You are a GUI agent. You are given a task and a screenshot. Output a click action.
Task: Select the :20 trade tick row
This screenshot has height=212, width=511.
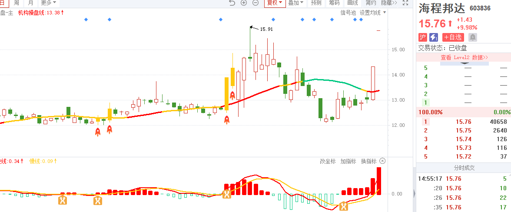464,188
